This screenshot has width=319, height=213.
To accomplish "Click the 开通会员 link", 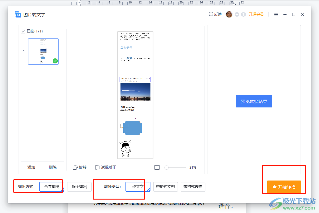I will [x=256, y=14].
